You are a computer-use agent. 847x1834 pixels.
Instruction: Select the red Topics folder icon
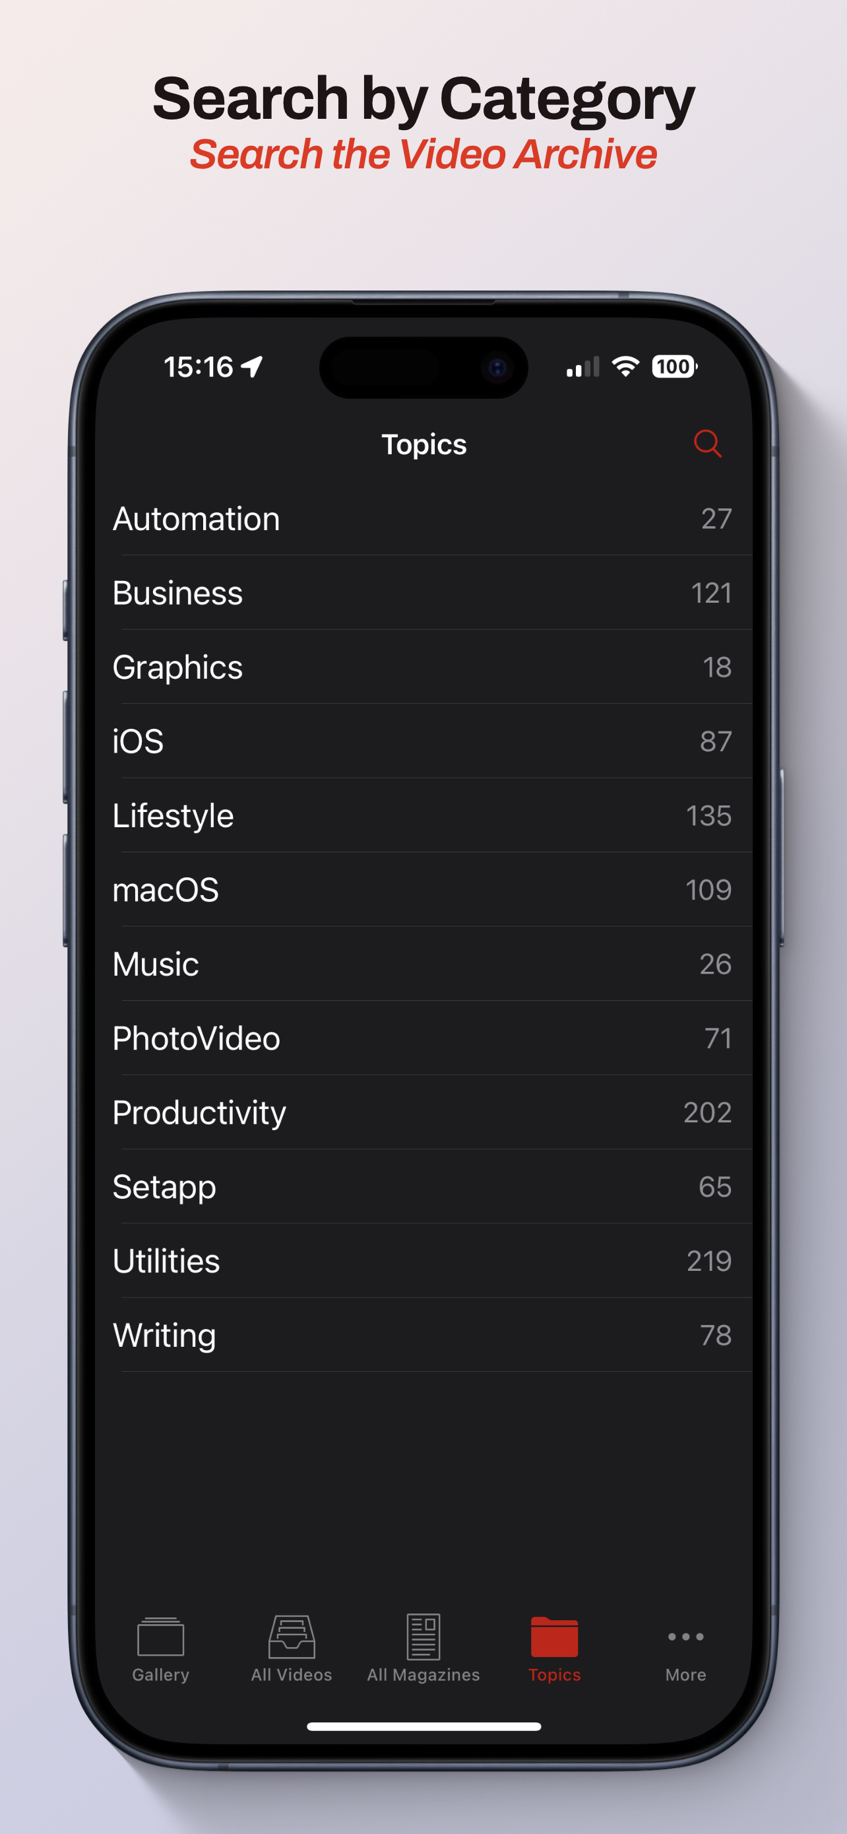coord(554,1637)
